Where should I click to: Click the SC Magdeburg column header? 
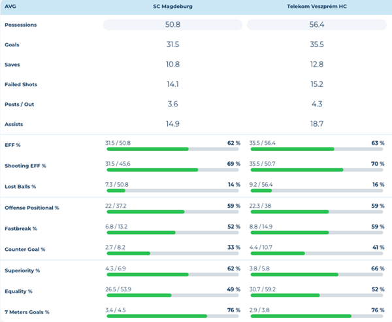pos(172,7)
